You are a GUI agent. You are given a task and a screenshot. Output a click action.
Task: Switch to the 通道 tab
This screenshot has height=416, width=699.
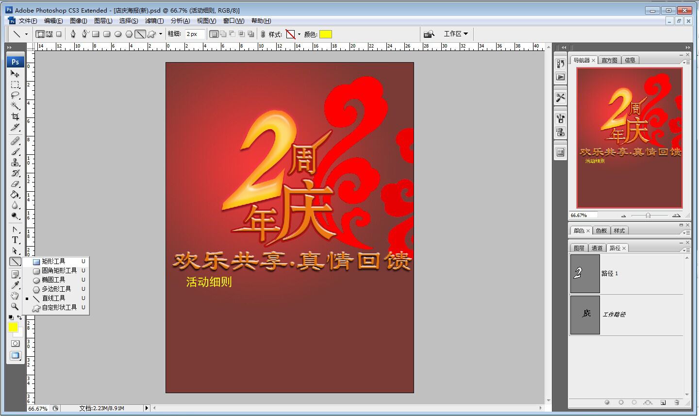(x=597, y=248)
